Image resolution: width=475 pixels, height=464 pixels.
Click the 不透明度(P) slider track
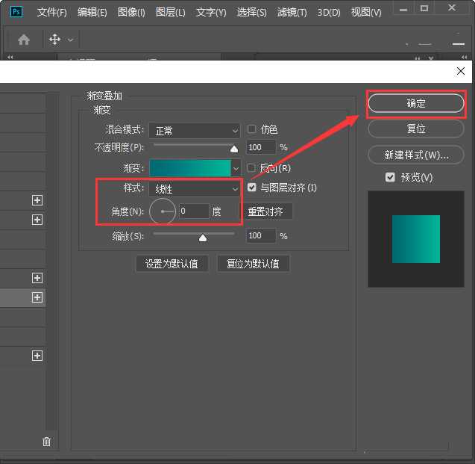click(194, 146)
